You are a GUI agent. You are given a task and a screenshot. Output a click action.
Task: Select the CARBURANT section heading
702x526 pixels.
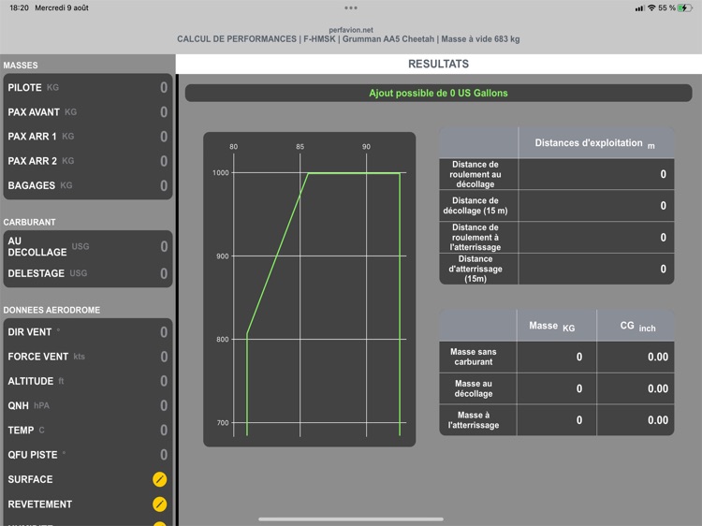(x=30, y=222)
